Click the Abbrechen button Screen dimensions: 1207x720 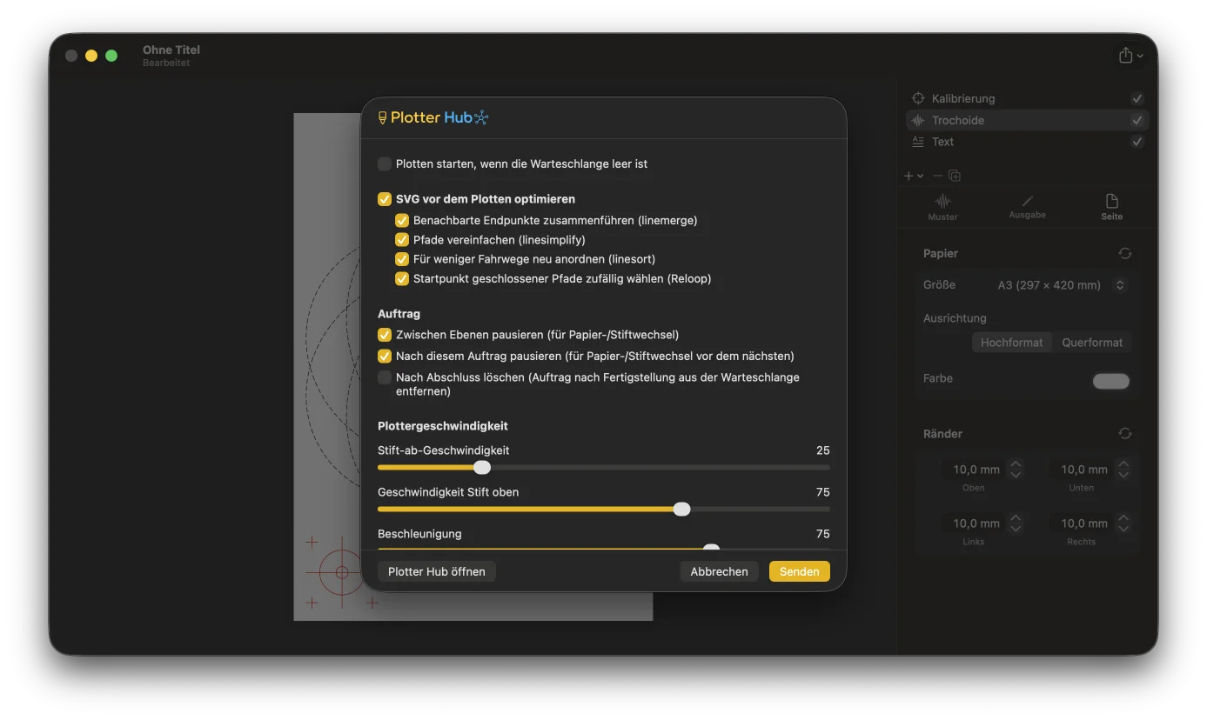pos(719,571)
